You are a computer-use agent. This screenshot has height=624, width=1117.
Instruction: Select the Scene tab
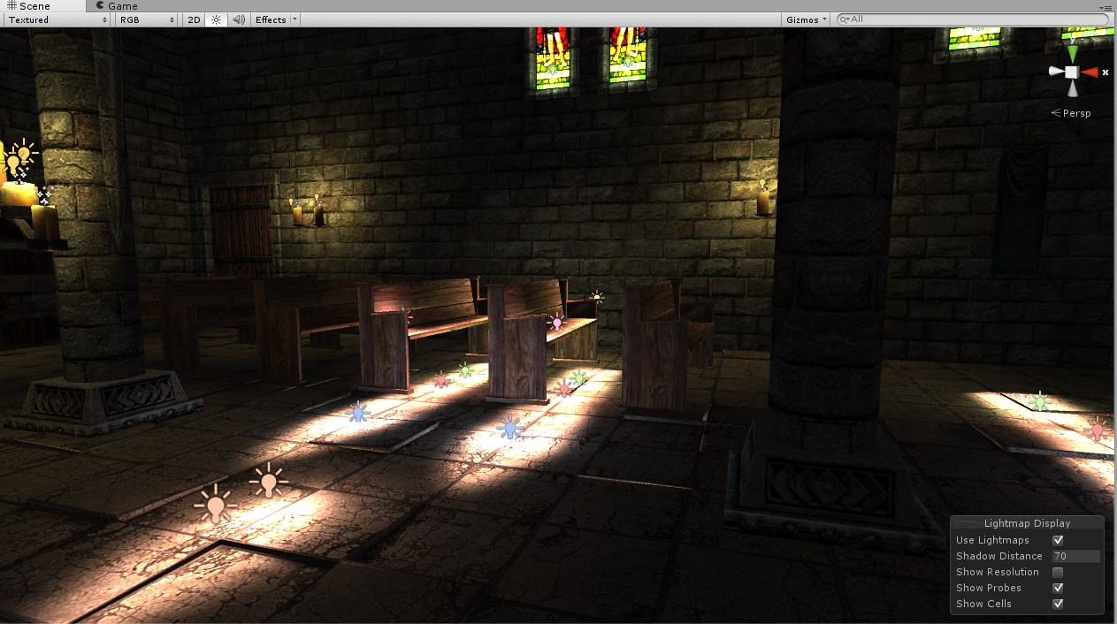coord(35,5)
